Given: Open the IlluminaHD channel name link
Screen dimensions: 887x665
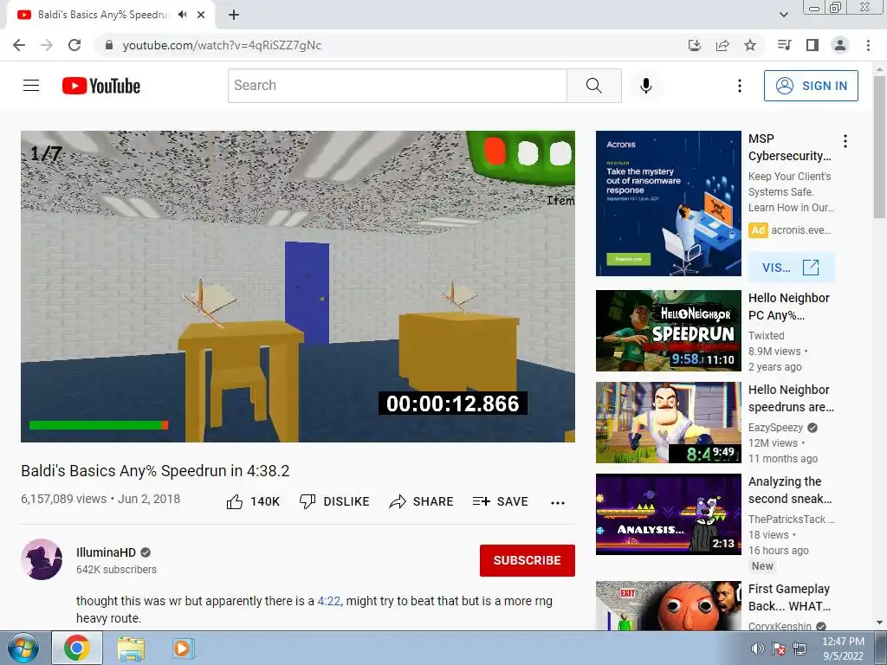Looking at the screenshot, I should coord(106,552).
